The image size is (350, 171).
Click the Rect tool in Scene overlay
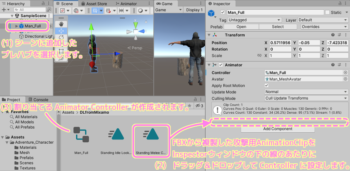(x=61, y=51)
